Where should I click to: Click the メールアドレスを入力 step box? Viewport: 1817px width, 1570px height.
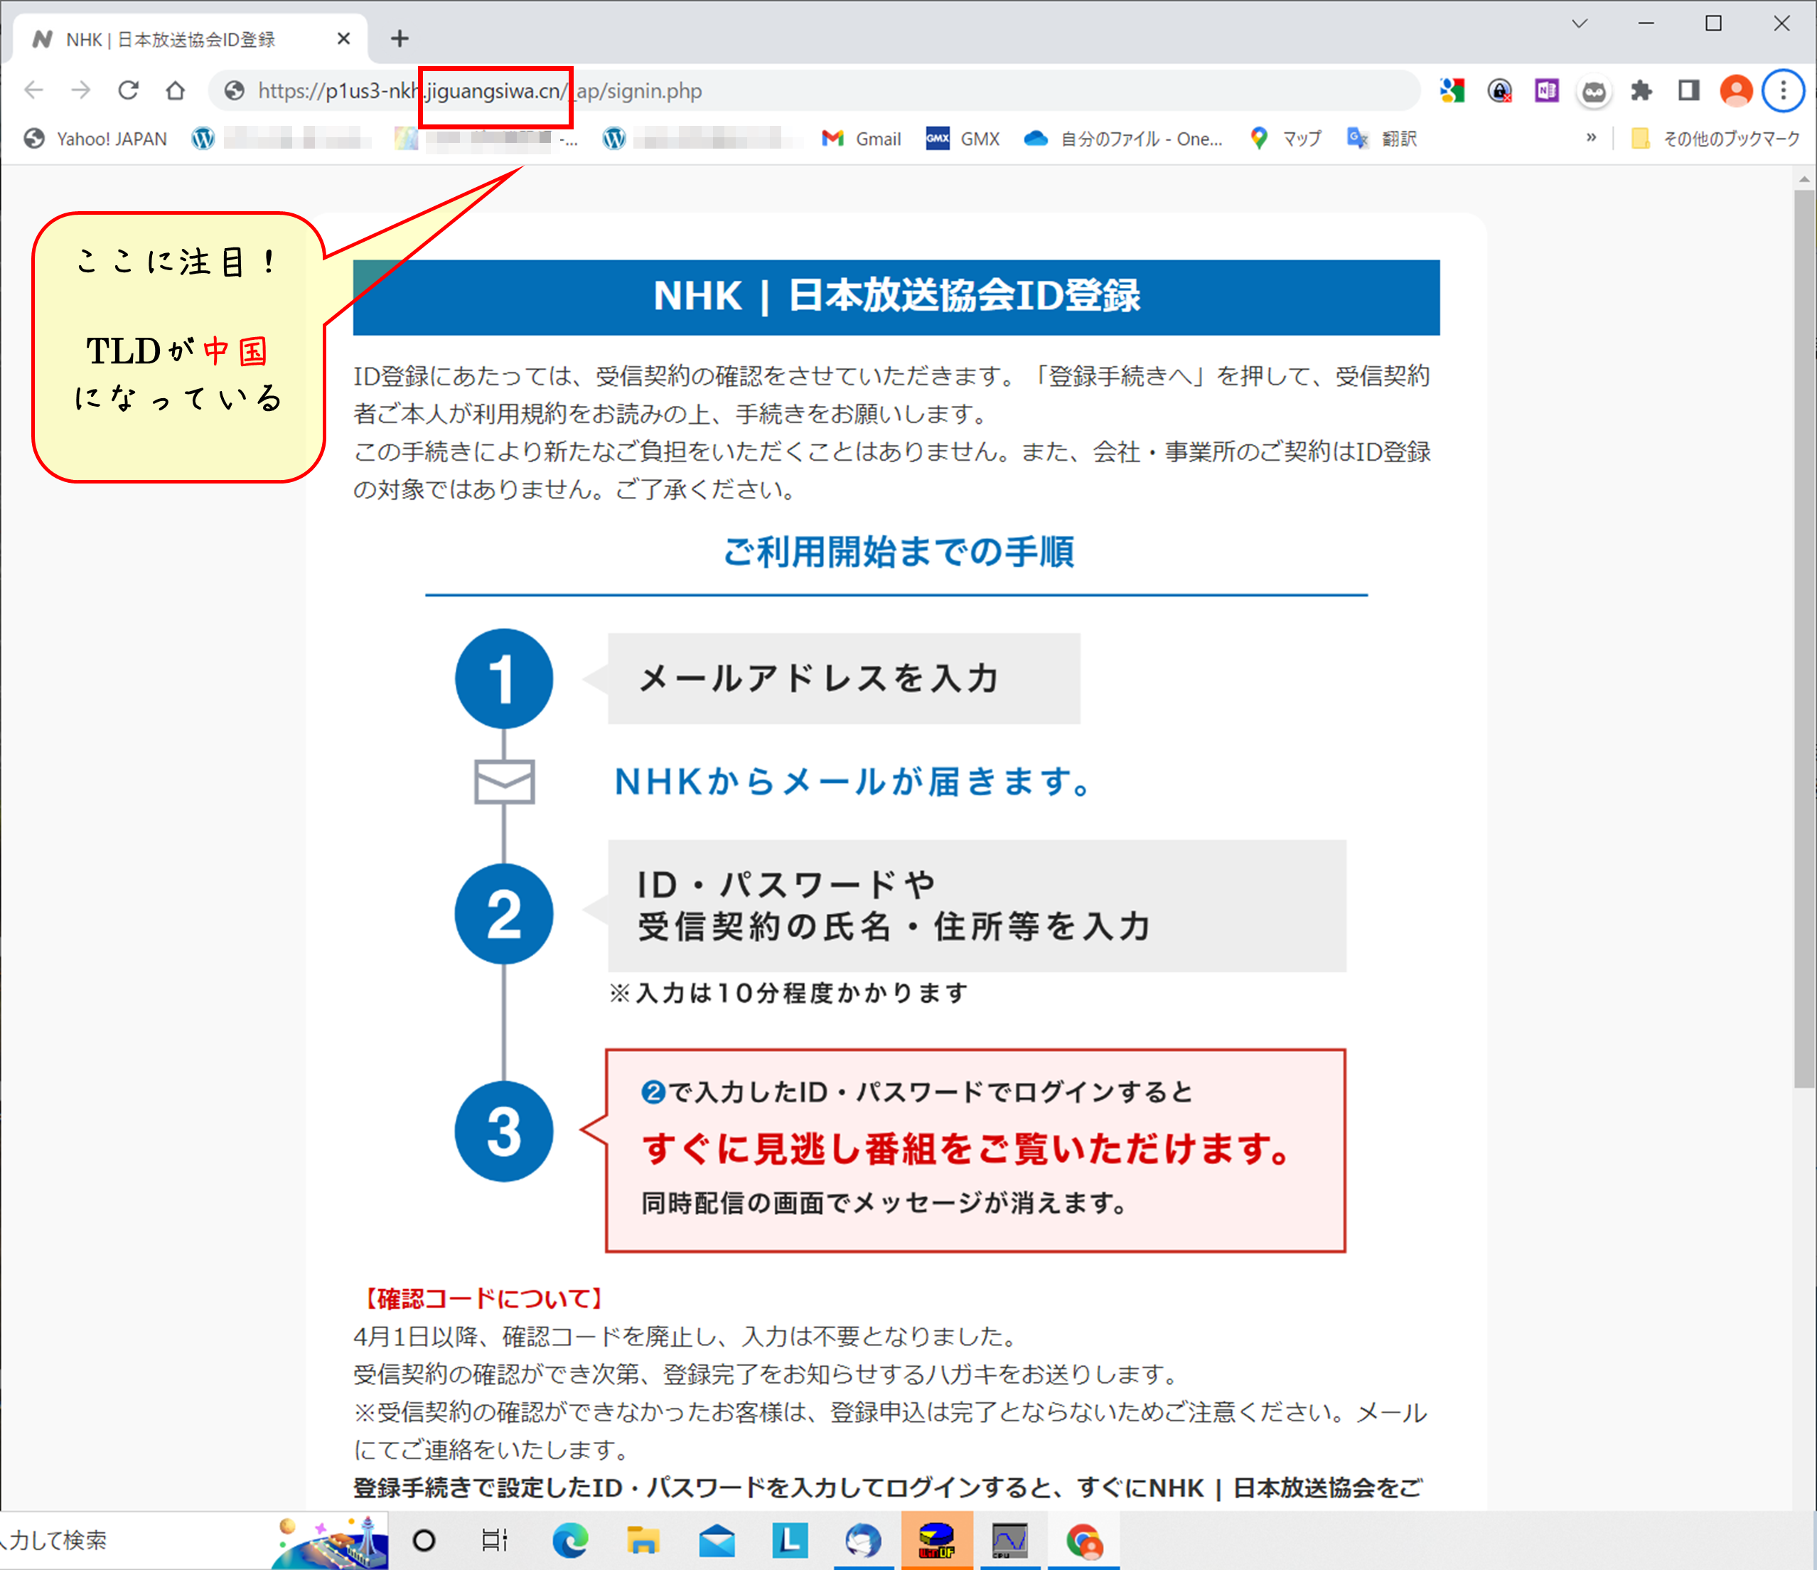click(844, 678)
